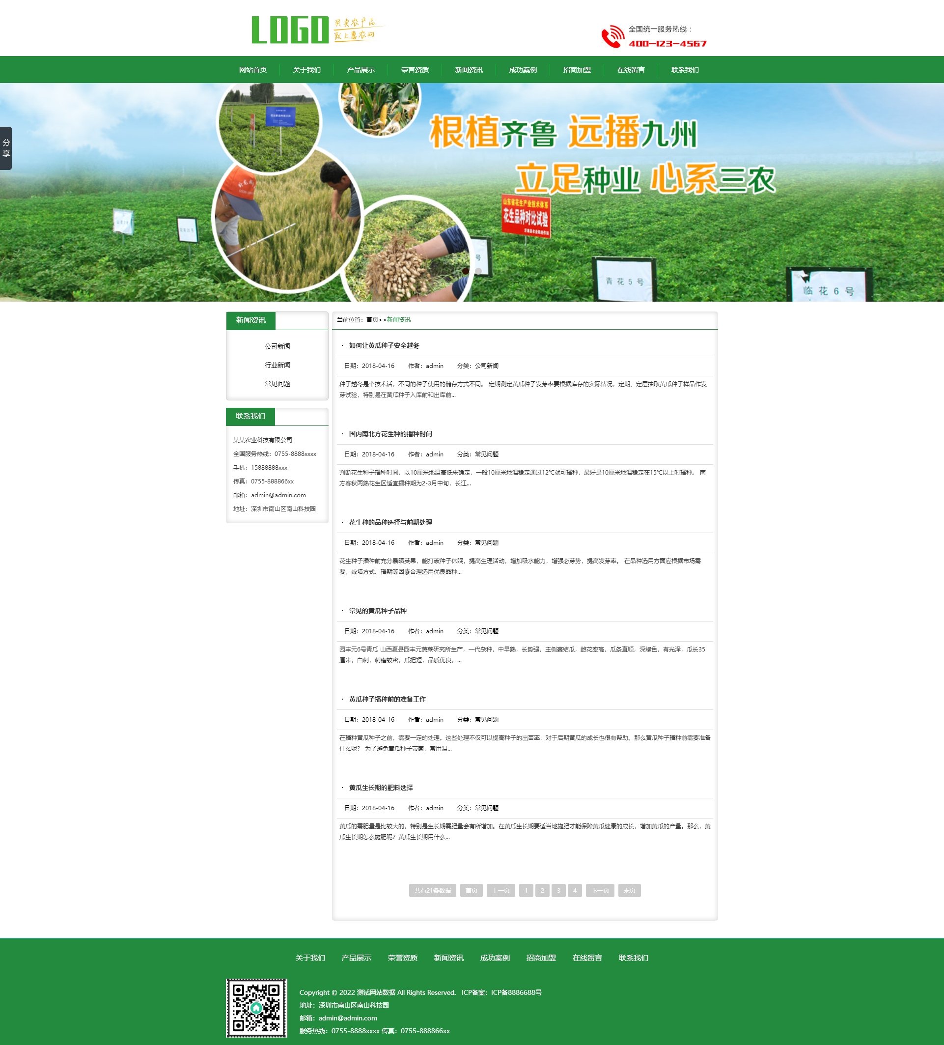The height and width of the screenshot is (1045, 944).
Task: Click 首页 in the breadcrumb trail
Action: 371,320
